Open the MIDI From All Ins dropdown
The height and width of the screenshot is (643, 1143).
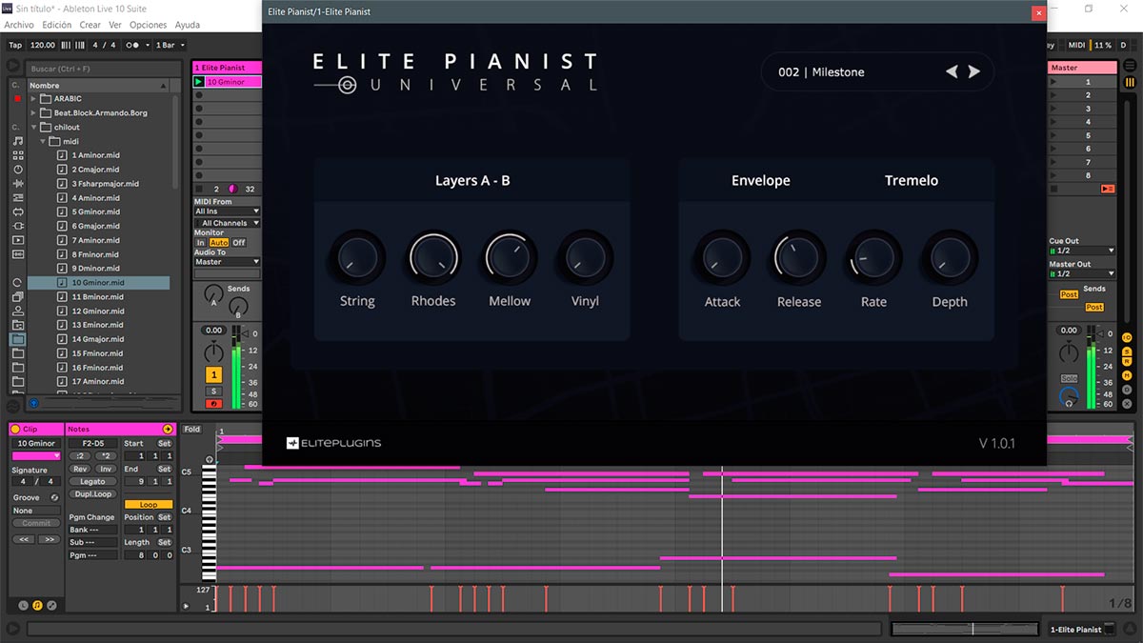[x=227, y=211]
